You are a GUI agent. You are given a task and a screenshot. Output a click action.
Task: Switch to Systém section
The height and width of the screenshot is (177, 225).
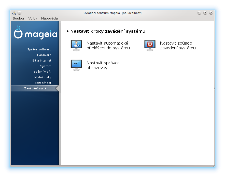(46, 66)
